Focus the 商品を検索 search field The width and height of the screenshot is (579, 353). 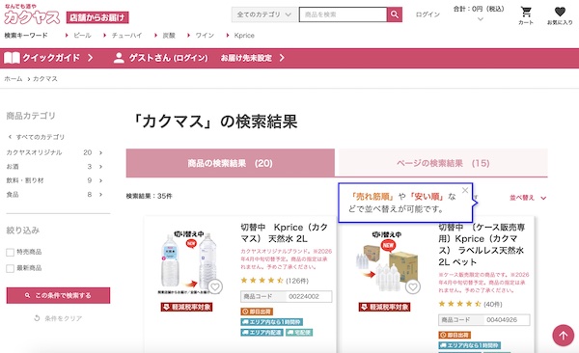point(343,14)
